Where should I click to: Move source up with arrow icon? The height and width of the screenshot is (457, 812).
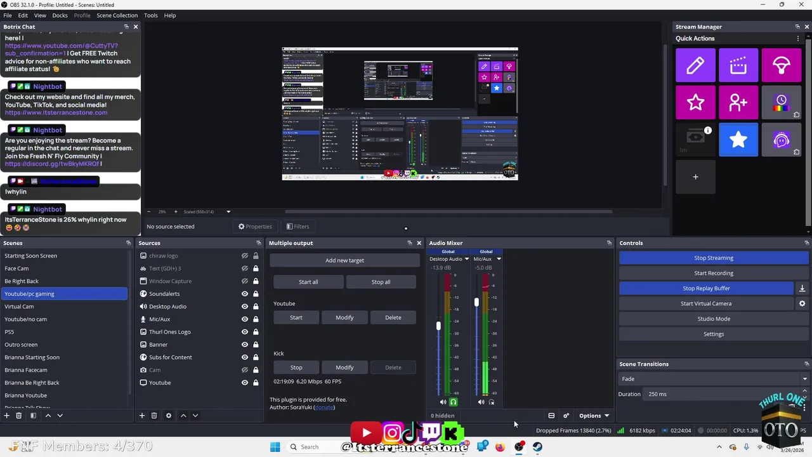point(183,416)
